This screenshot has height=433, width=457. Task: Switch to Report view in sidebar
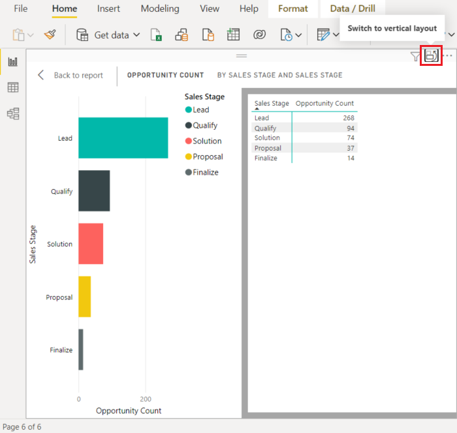[x=13, y=62]
